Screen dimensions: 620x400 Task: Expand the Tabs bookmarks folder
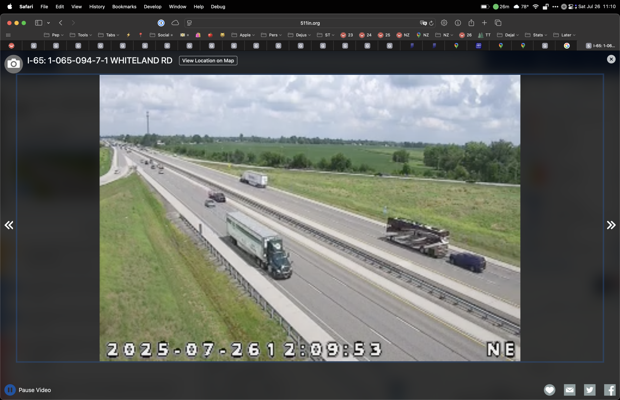coord(109,35)
